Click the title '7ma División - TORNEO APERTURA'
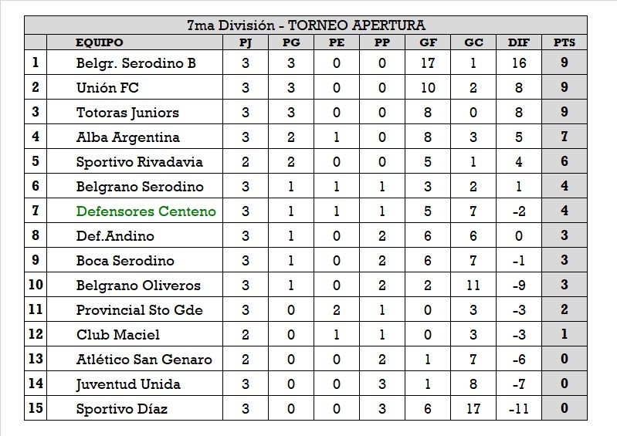Viewport: 617px width, 436px height. (x=306, y=25)
